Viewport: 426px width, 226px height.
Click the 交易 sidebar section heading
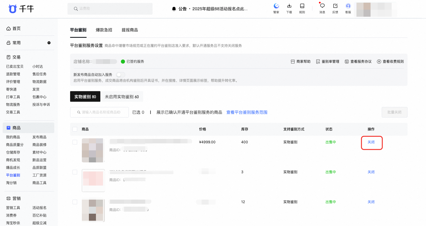point(13,57)
